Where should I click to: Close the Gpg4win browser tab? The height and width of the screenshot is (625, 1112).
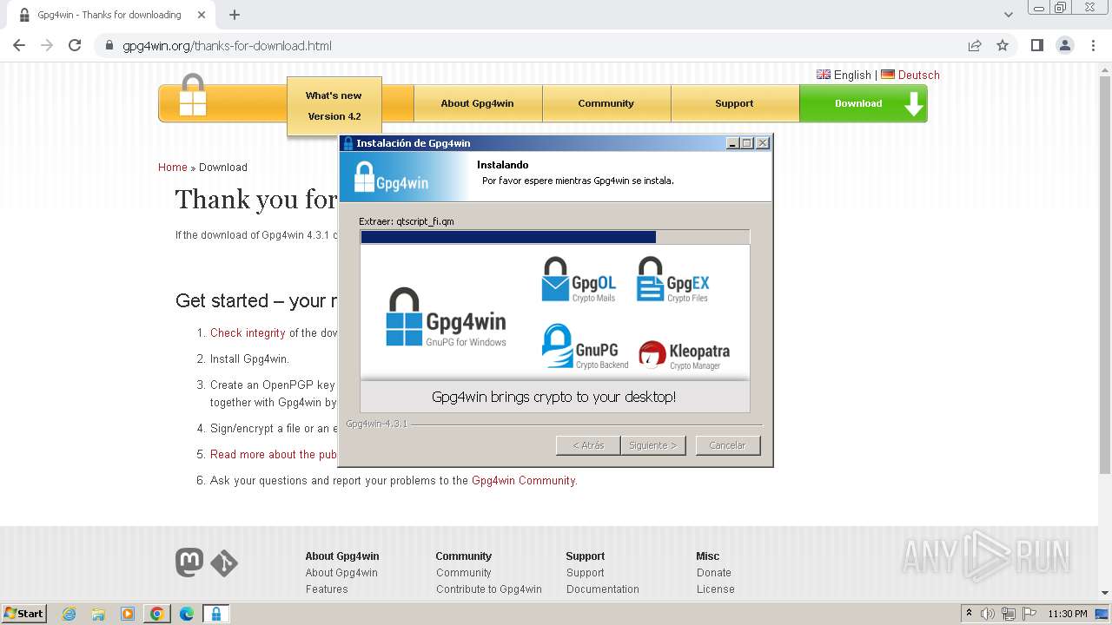tap(202, 15)
